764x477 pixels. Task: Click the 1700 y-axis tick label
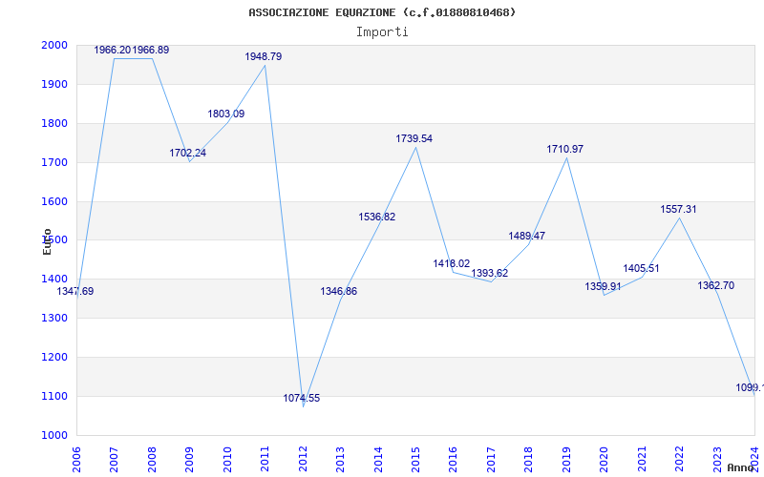[x=54, y=162]
